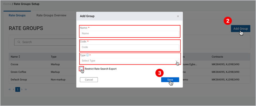Check Restrict Rate Search Export box

click(x=81, y=69)
